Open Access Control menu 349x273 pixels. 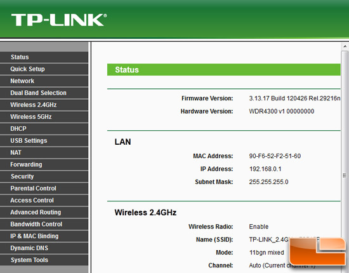tap(44, 200)
